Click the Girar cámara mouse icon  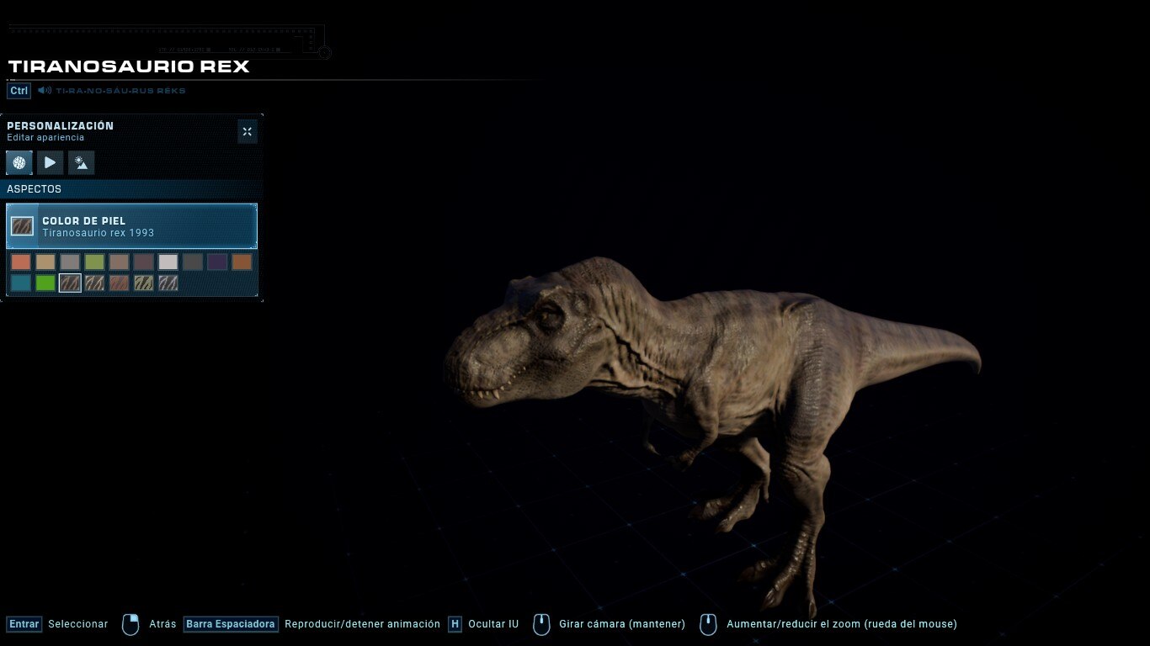tap(541, 624)
